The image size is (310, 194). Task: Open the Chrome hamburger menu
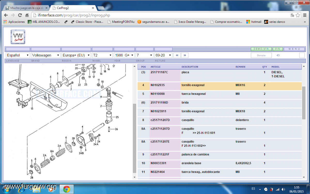[304, 15]
